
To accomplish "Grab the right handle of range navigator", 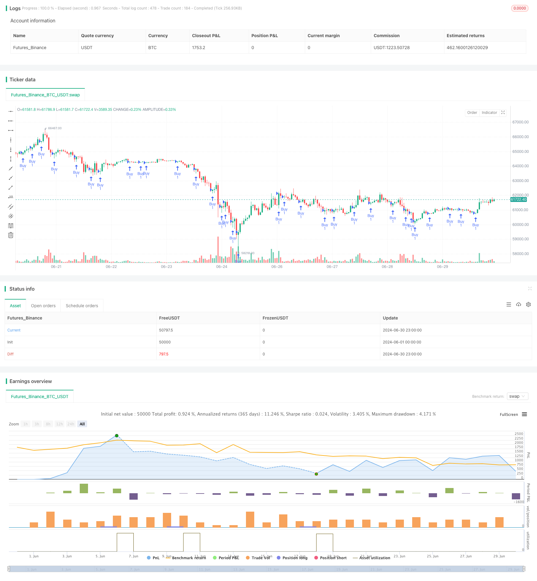I will (524, 569).
